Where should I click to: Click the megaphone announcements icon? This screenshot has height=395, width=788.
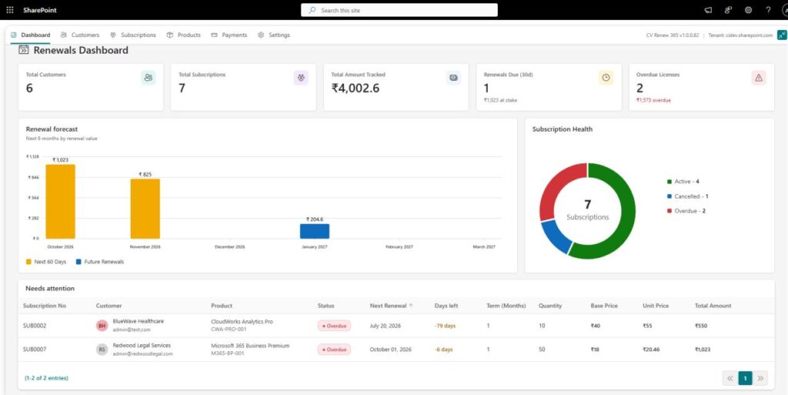pyautogui.click(x=708, y=10)
